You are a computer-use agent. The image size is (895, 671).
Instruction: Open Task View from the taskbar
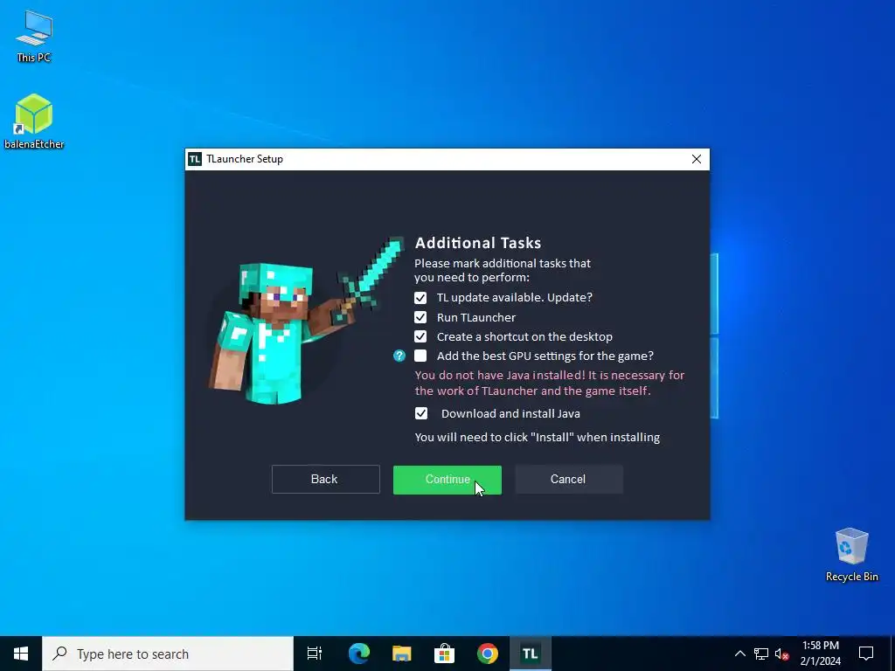coord(315,654)
